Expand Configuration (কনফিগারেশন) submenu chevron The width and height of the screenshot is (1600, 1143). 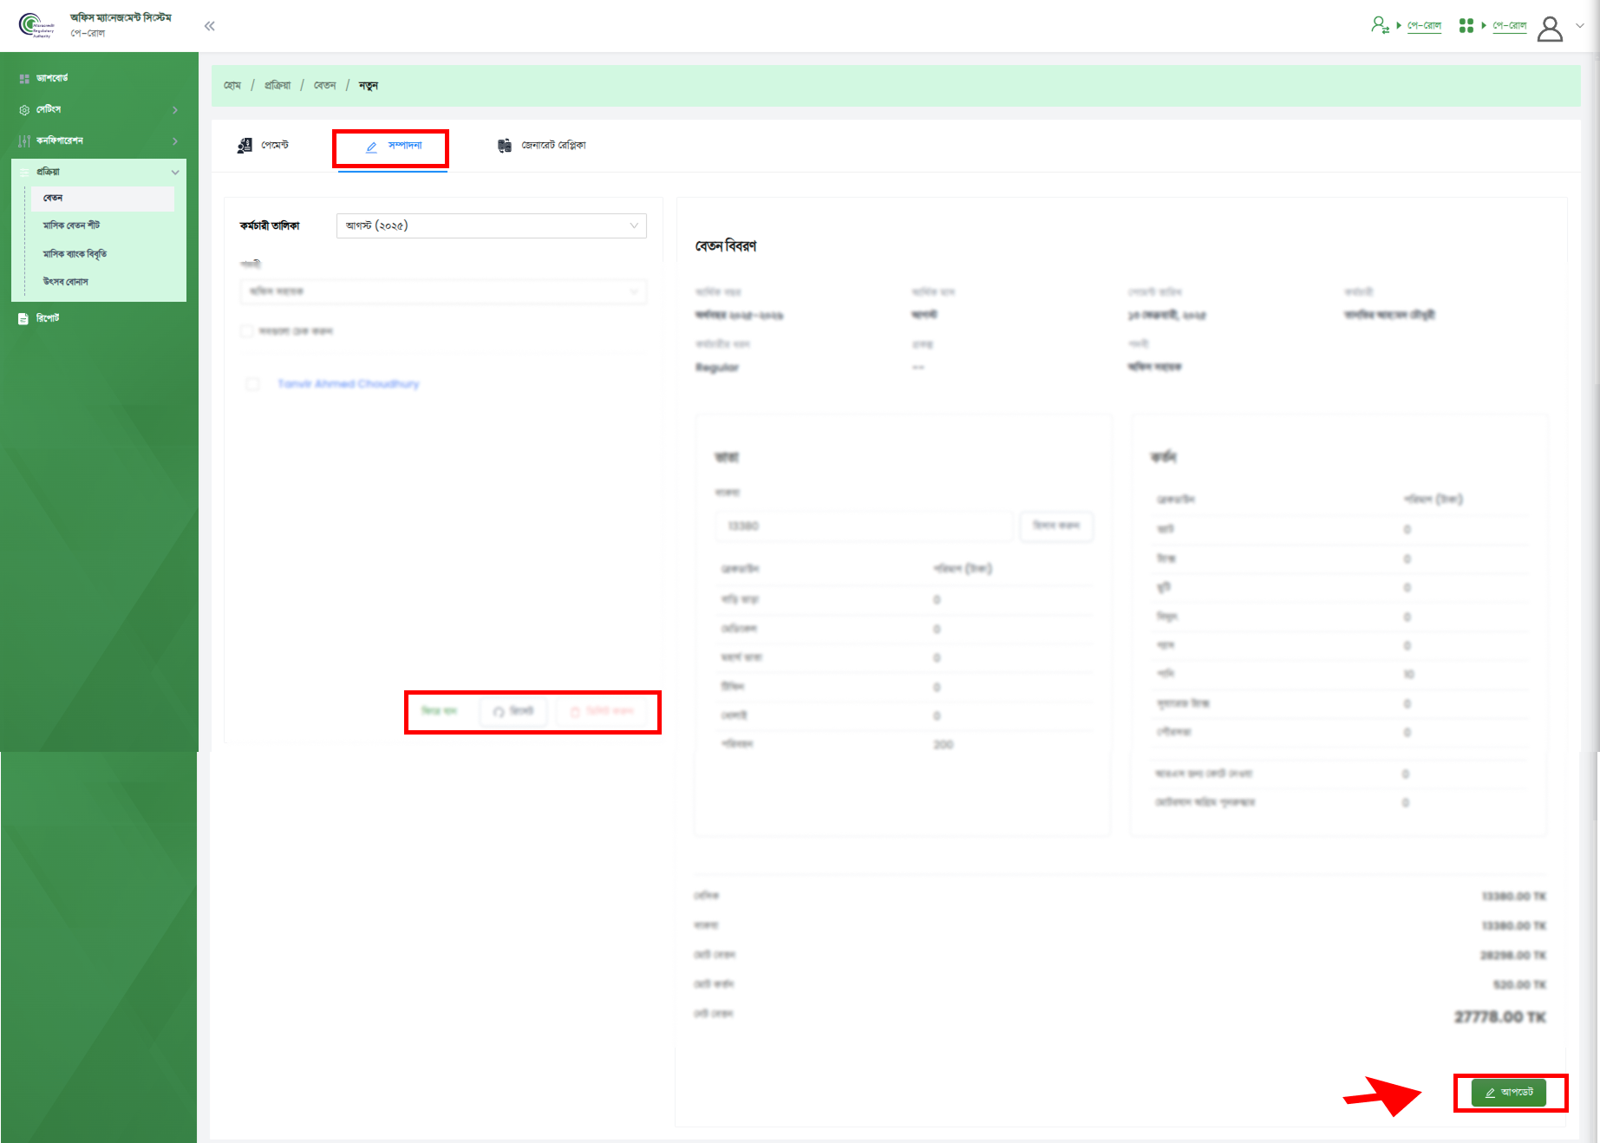click(x=175, y=141)
